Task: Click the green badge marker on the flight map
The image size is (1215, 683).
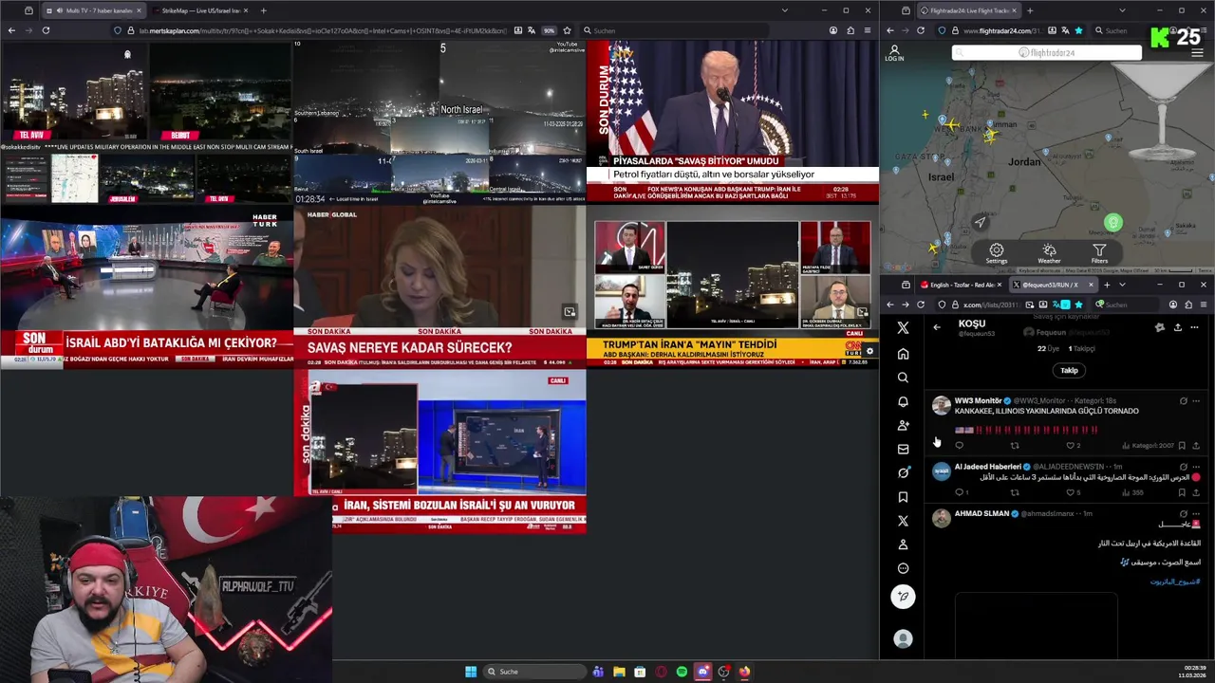Action: [1113, 223]
